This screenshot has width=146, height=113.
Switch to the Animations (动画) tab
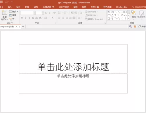coord(36,7)
